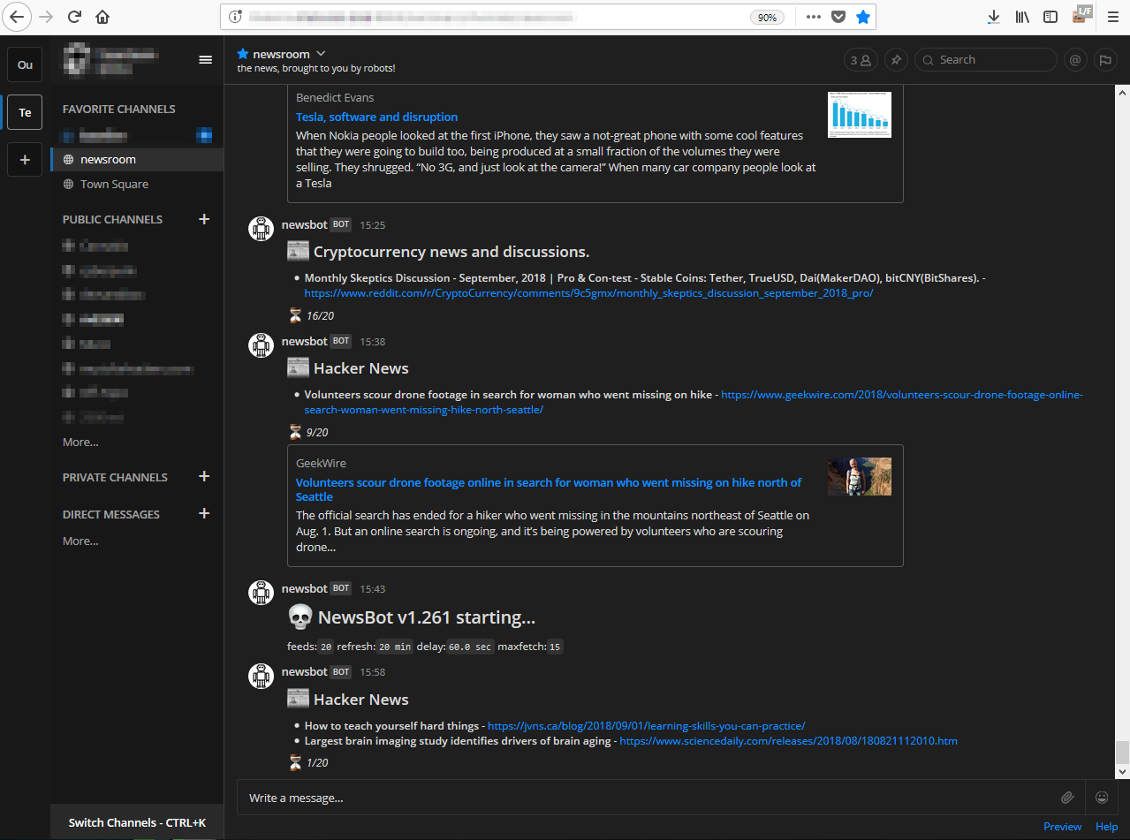Viewport: 1130px width, 840px height.
Task: Click the PUBLIC CHANNELS section header
Action: 112,219
